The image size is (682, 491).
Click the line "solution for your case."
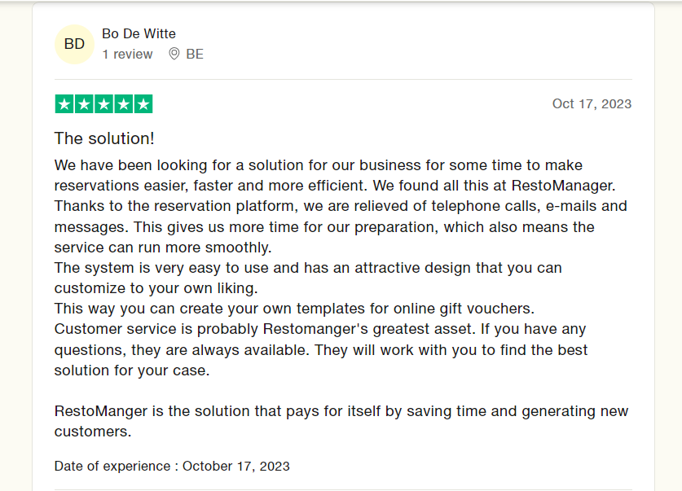tap(132, 370)
